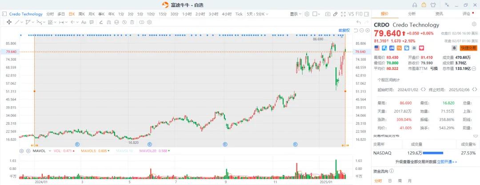Click the magnet snap icon
This screenshot has width=480, height=185.
click(109, 22)
